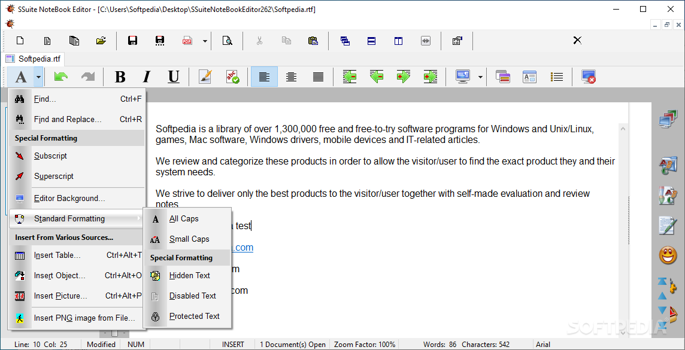Open the monitor icon dropdown arrow
Viewport: 685px width, 350px height.
481,77
